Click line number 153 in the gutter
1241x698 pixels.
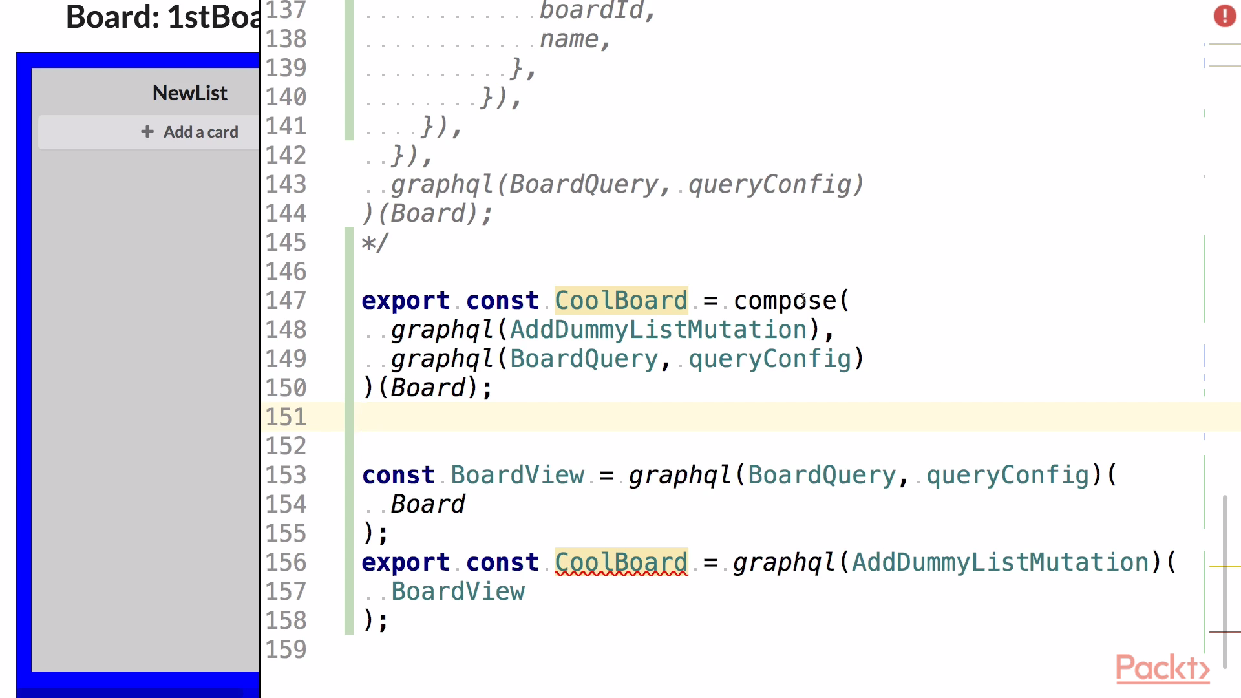[x=286, y=475]
